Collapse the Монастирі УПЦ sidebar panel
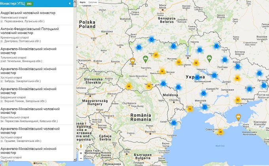The height and width of the screenshot is (166, 269). (x=70, y=4)
